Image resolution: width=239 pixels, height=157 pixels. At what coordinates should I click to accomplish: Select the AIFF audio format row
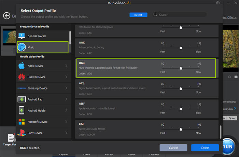point(147,109)
